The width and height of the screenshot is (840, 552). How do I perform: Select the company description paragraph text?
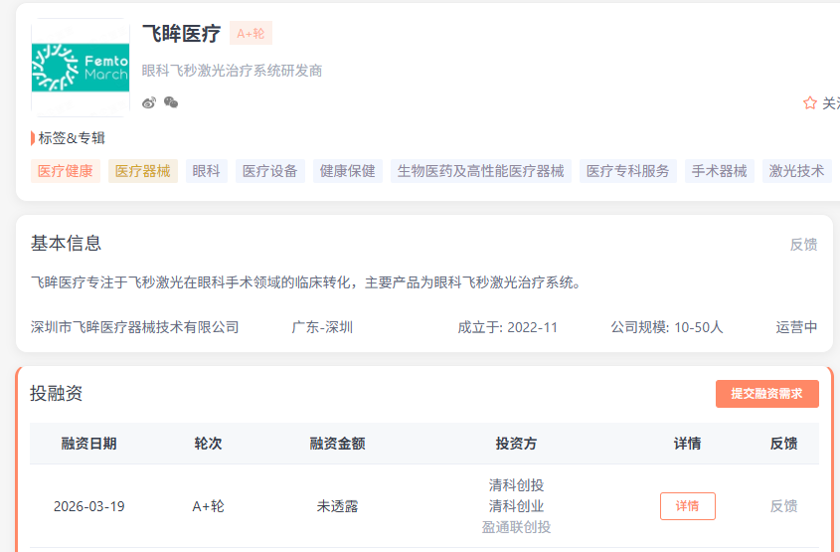(x=307, y=281)
